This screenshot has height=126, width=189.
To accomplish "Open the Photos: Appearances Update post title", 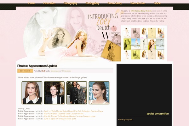I will point(37,66).
